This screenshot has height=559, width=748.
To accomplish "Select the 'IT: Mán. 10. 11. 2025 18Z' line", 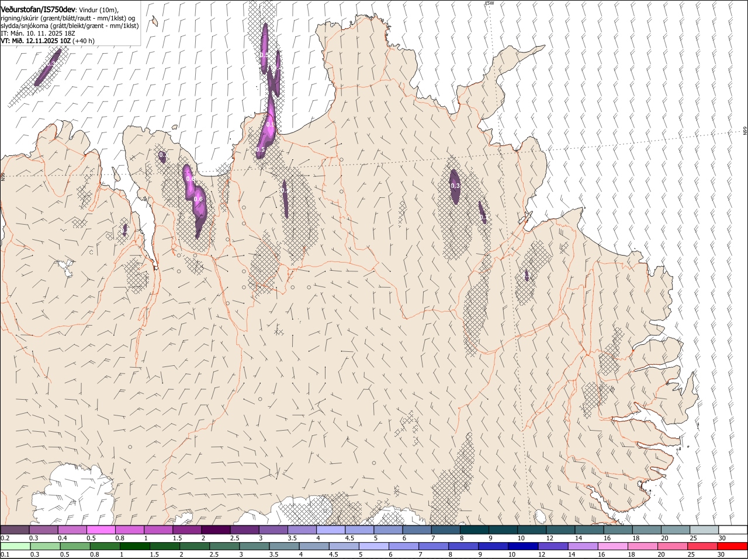I will (38, 33).
